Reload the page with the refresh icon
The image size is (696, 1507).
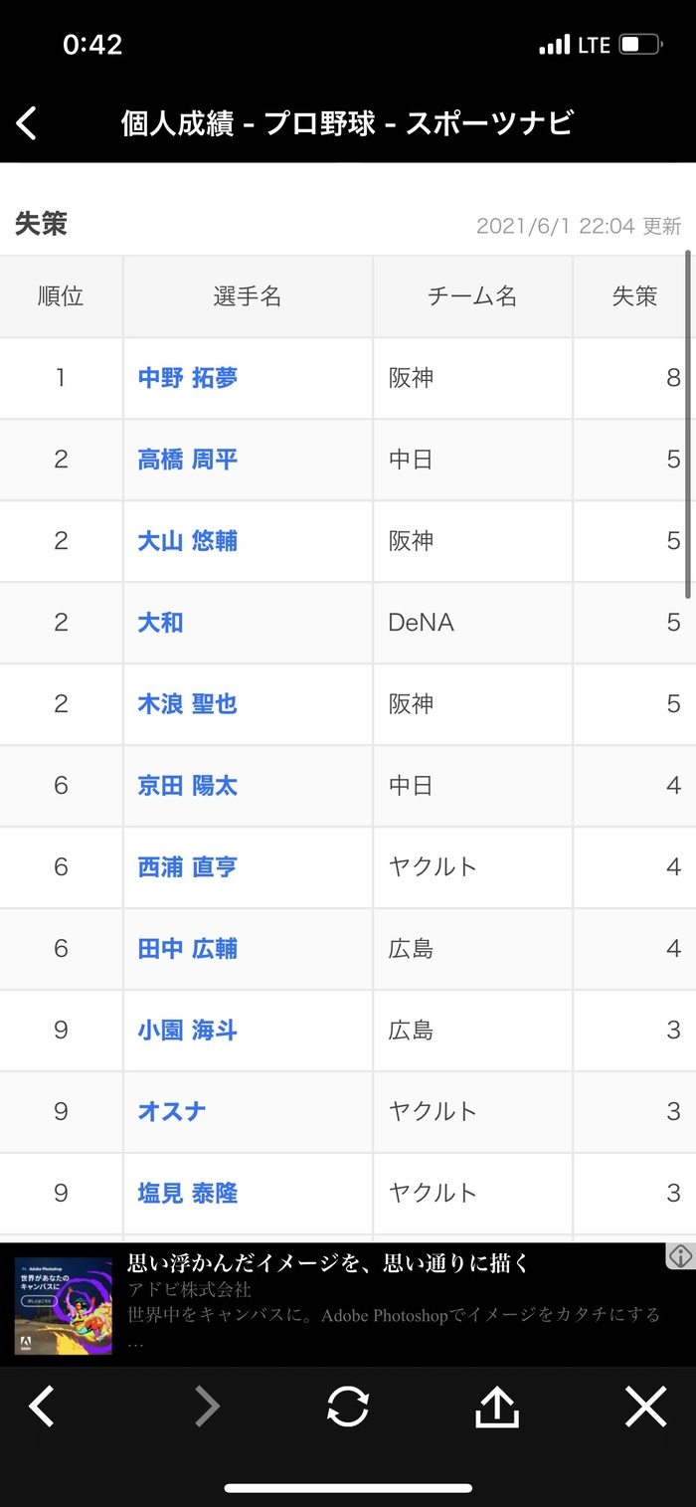coord(348,1407)
